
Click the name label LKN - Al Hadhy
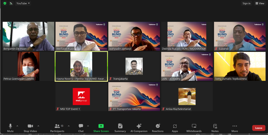coord(171,79)
